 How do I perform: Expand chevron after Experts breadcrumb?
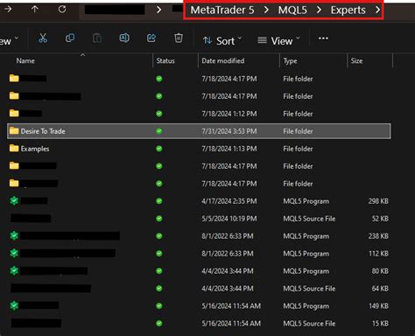pos(377,10)
